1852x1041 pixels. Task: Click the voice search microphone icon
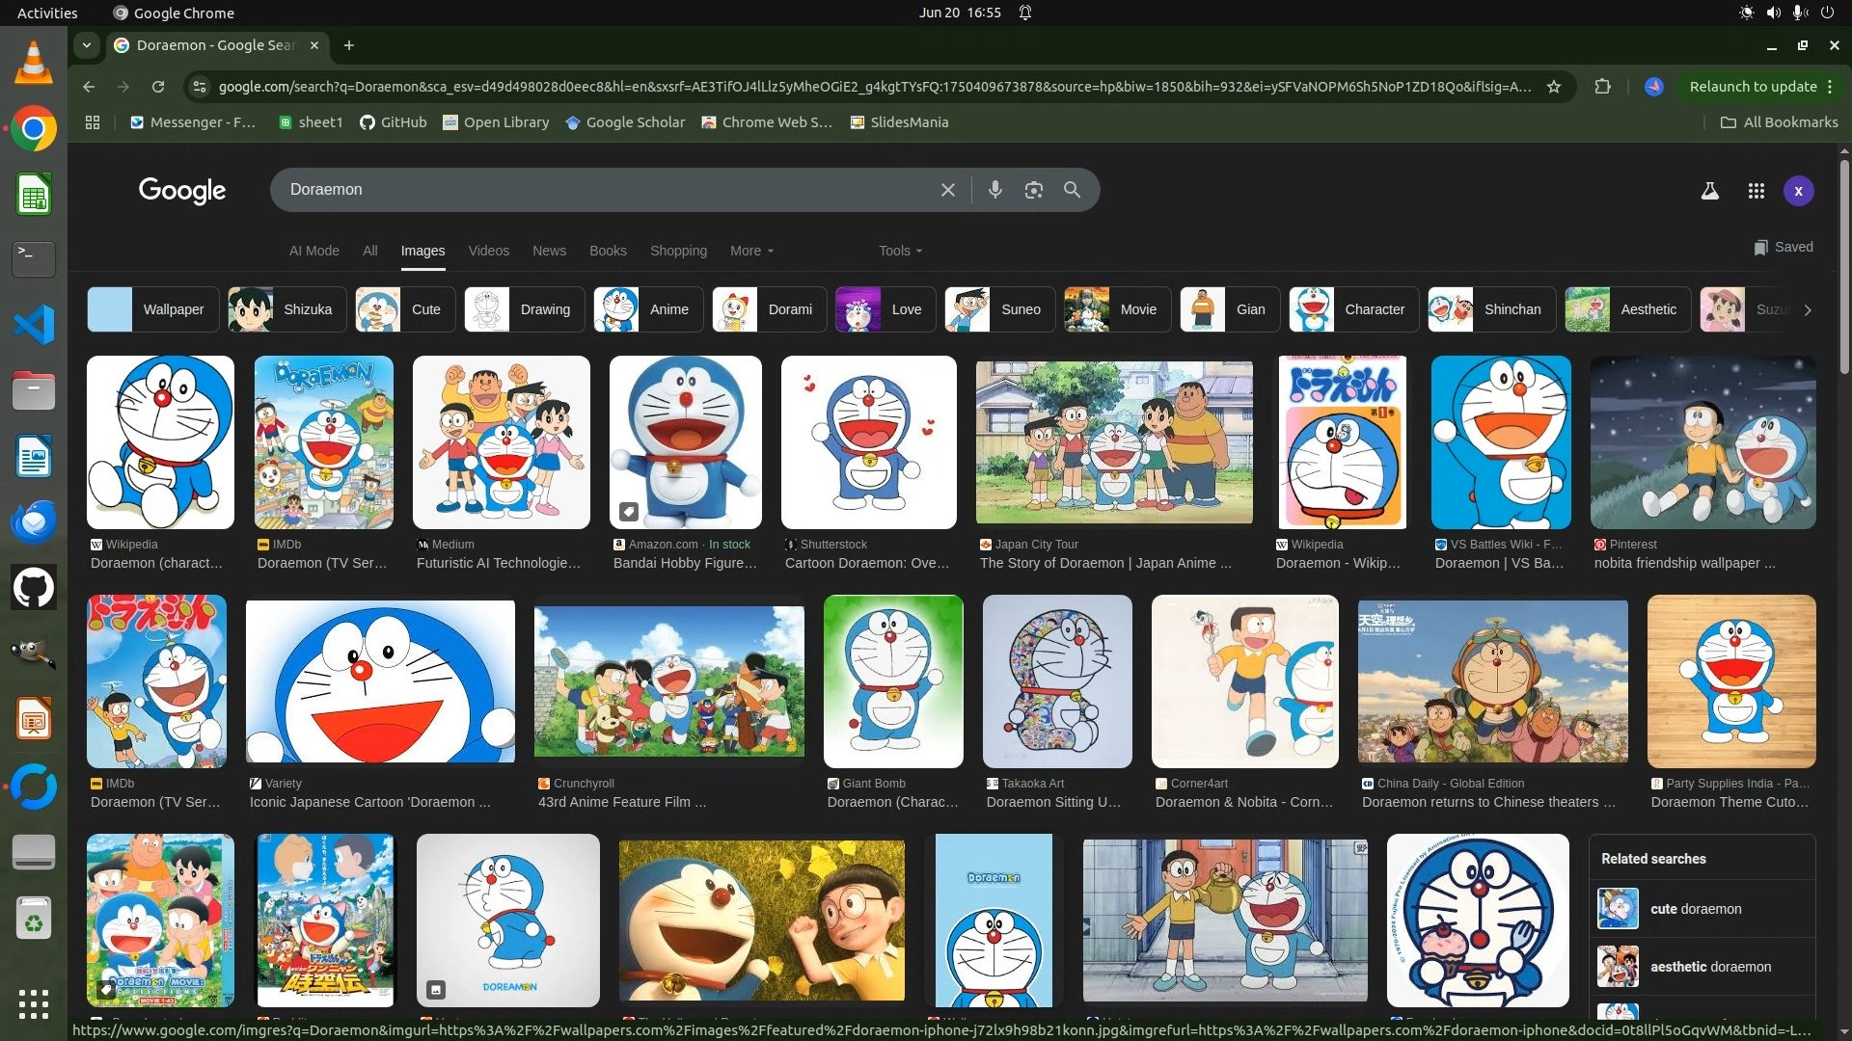click(994, 190)
